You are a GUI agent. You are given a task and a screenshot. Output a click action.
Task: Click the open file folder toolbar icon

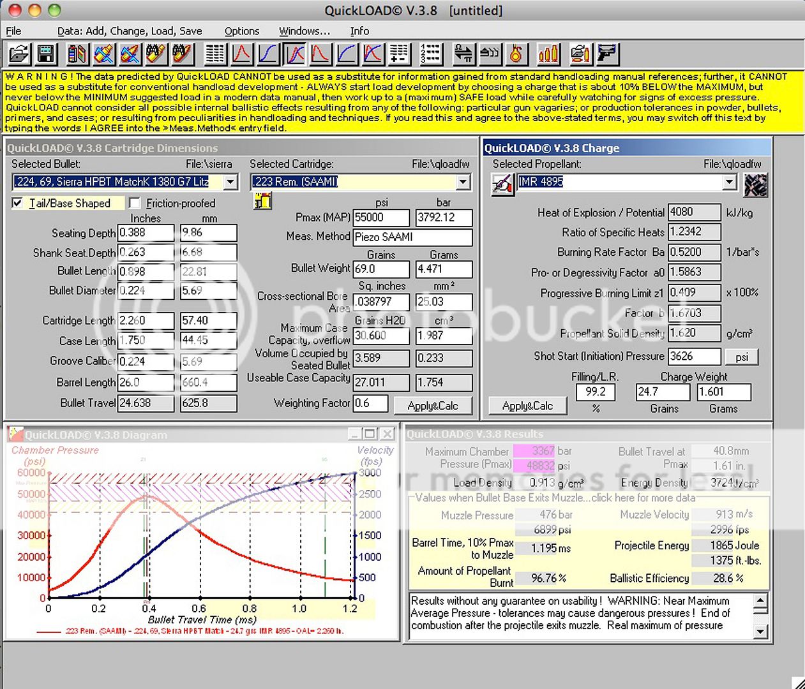coord(19,54)
